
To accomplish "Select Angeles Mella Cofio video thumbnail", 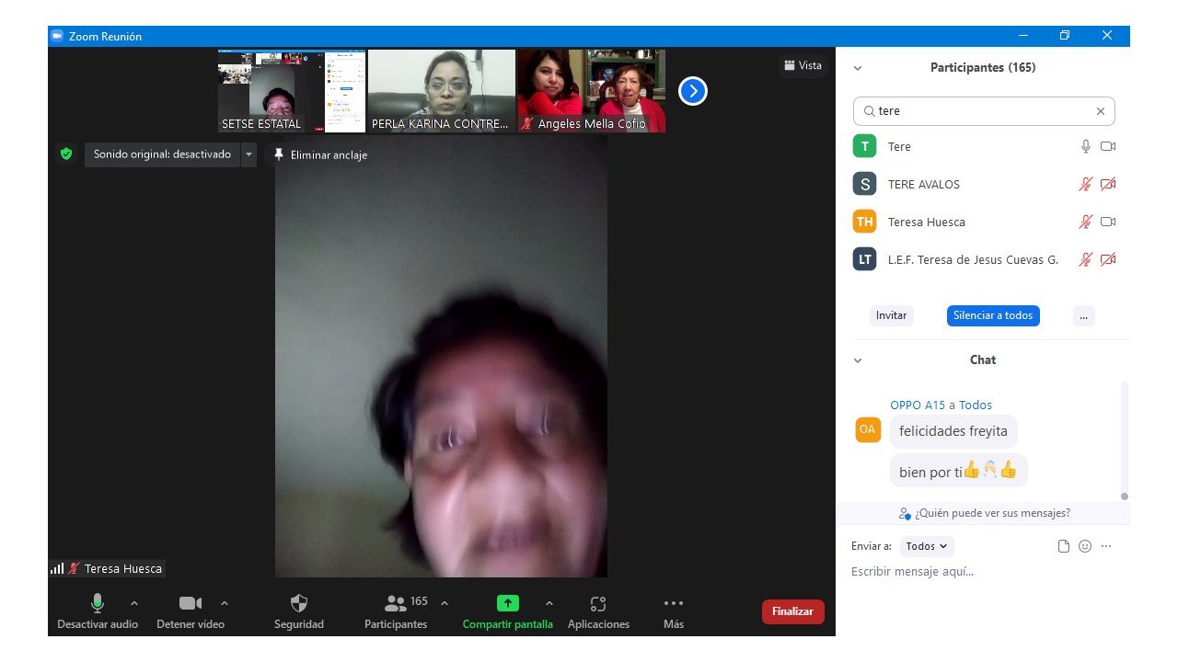I will 592,91.
